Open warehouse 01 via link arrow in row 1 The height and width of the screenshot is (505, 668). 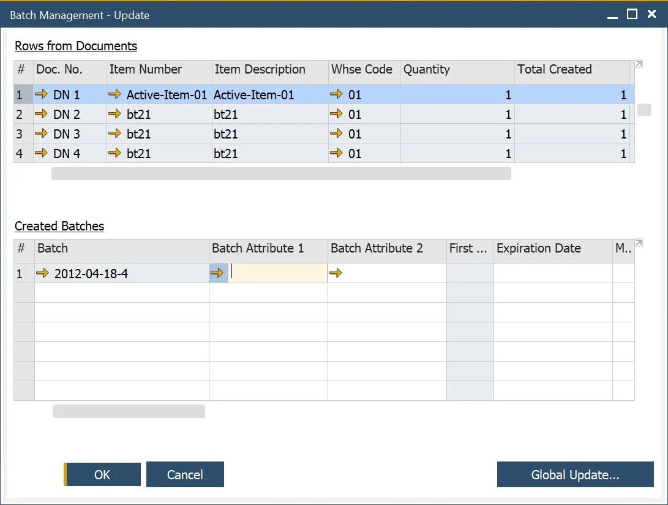click(x=336, y=95)
